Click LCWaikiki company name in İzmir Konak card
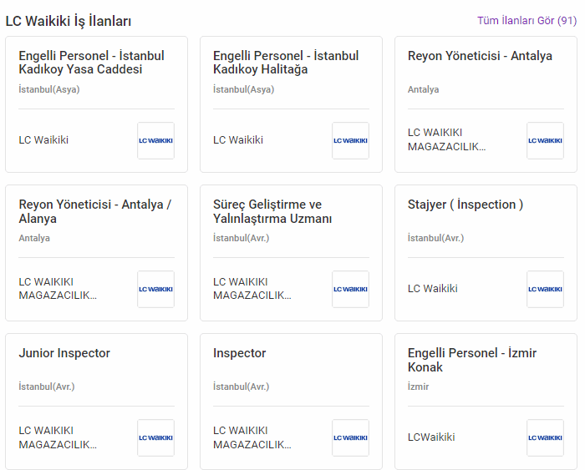 tap(431, 437)
